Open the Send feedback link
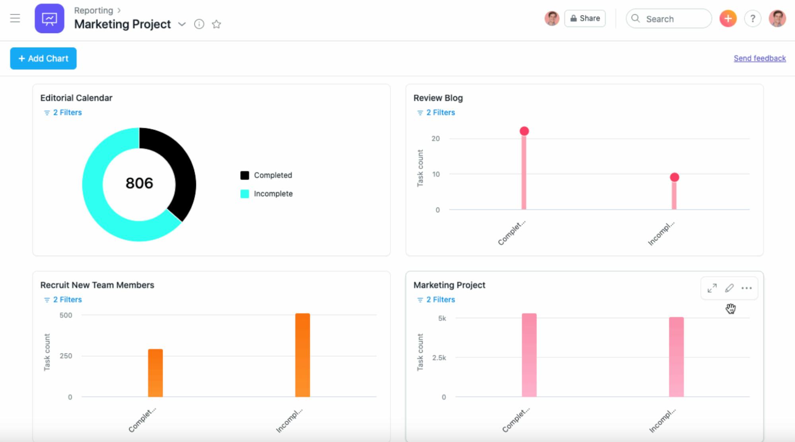Screen dimensions: 795x442 tap(760, 58)
